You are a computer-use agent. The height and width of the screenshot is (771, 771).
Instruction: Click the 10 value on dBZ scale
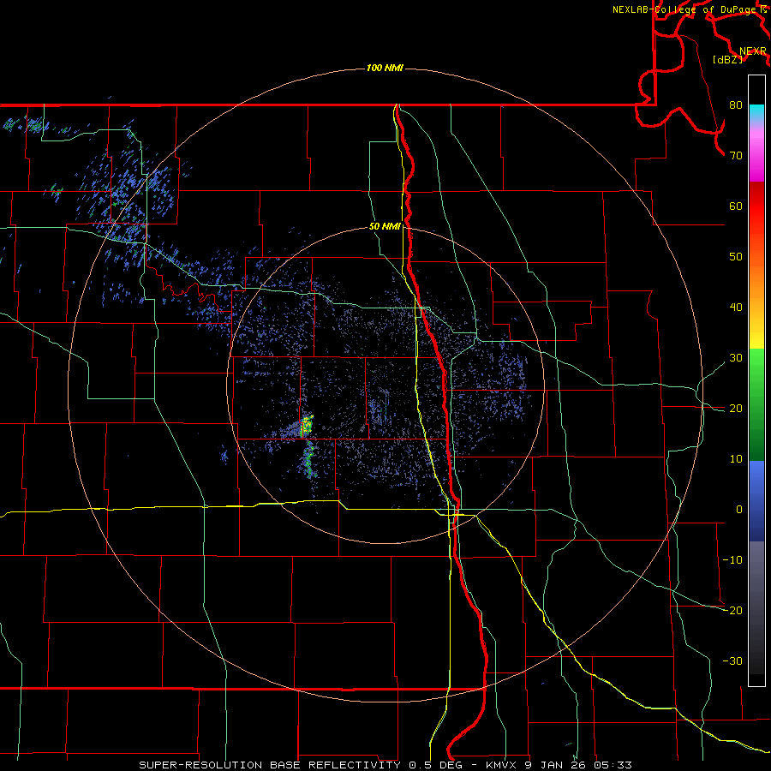coord(736,459)
